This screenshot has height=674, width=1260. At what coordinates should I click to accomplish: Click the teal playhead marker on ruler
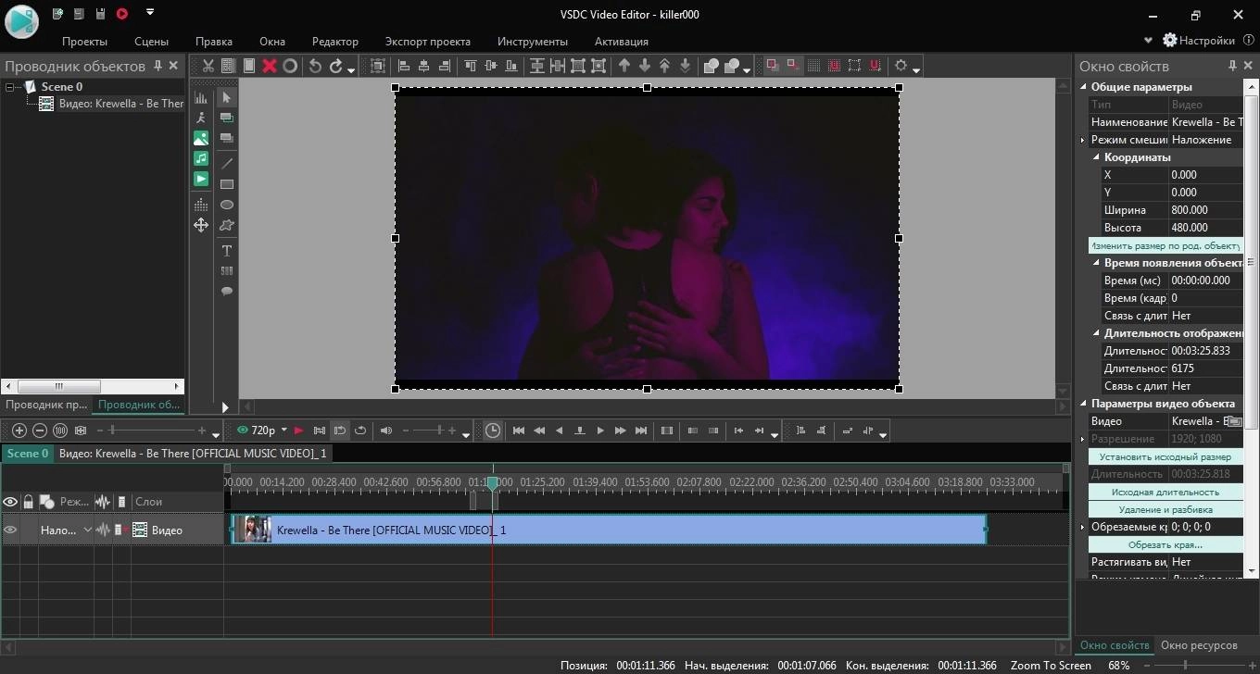pyautogui.click(x=493, y=482)
